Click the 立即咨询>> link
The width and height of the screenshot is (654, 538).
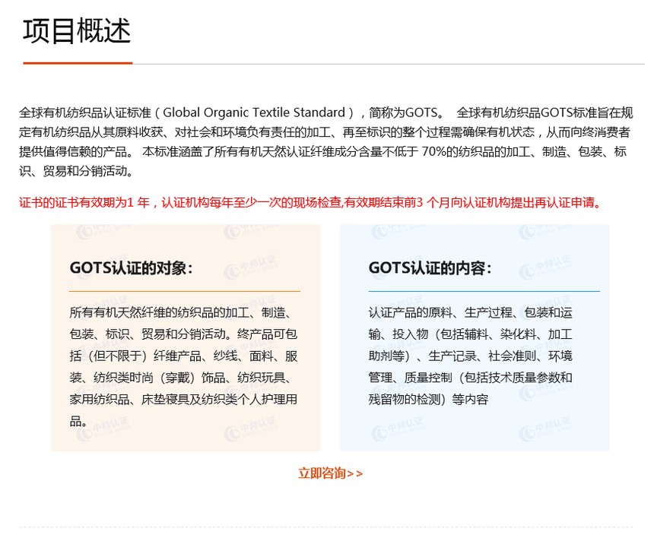pyautogui.click(x=330, y=473)
